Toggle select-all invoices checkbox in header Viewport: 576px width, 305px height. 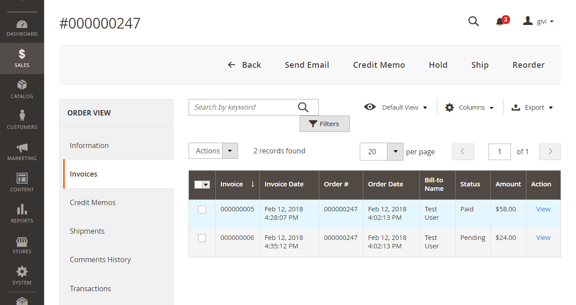tap(198, 185)
